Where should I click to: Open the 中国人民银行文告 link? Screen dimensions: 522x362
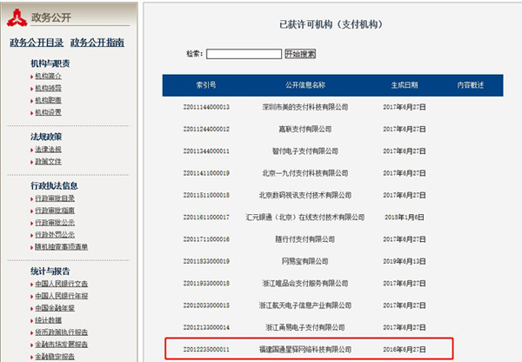tap(62, 284)
